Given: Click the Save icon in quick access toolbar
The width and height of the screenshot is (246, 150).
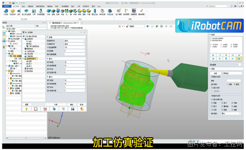Looking at the screenshot, I should [14, 3].
